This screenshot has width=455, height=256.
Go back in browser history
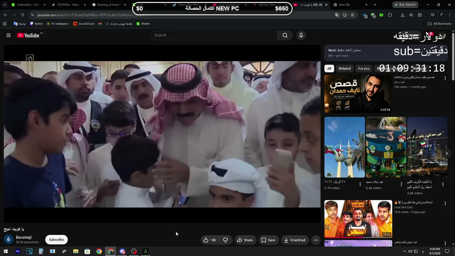(x=5, y=15)
